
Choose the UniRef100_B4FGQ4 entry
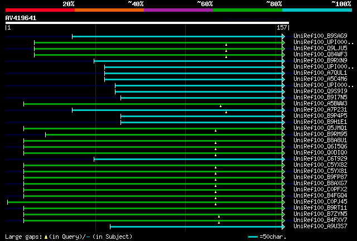click(320, 196)
